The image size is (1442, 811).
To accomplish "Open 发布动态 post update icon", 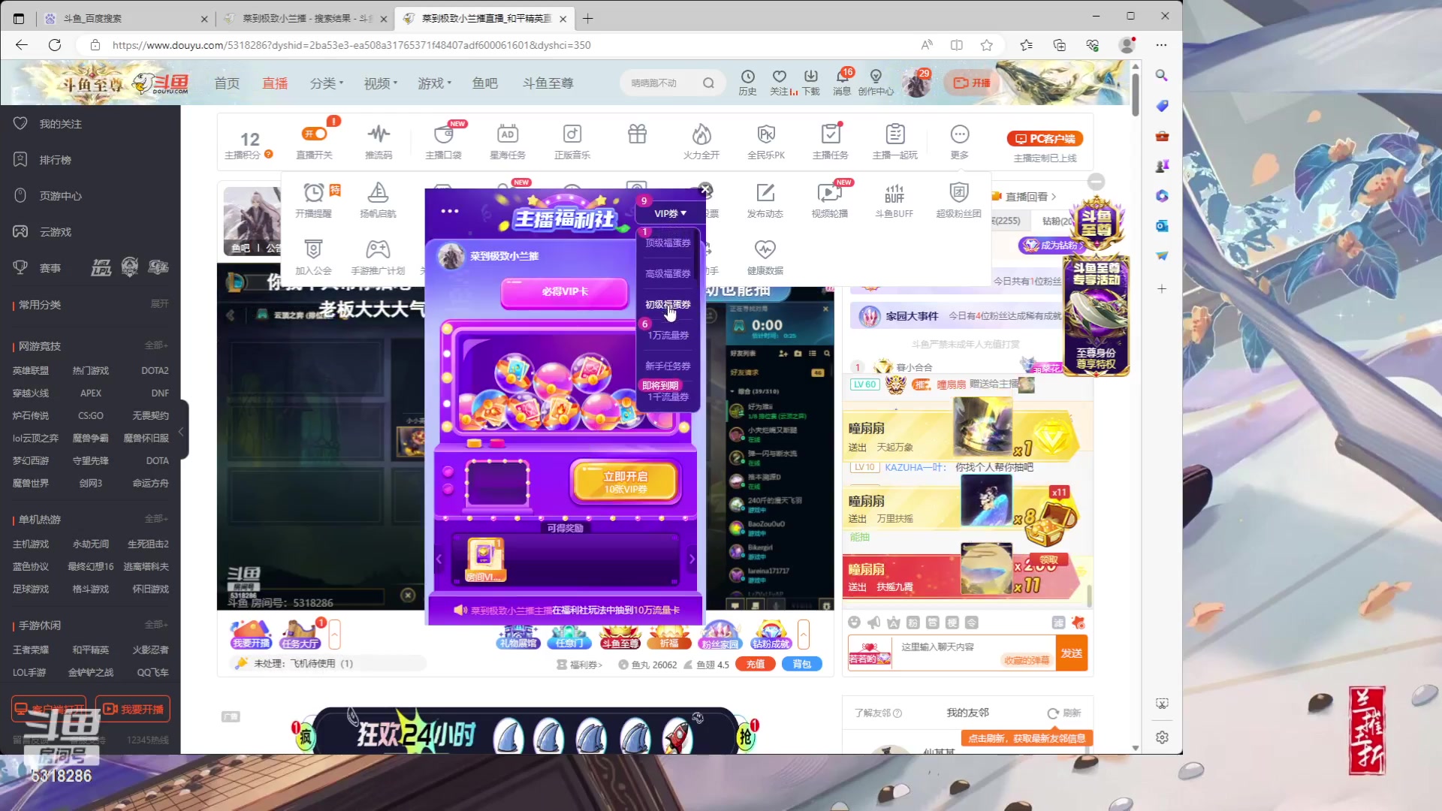I will [x=765, y=200].
